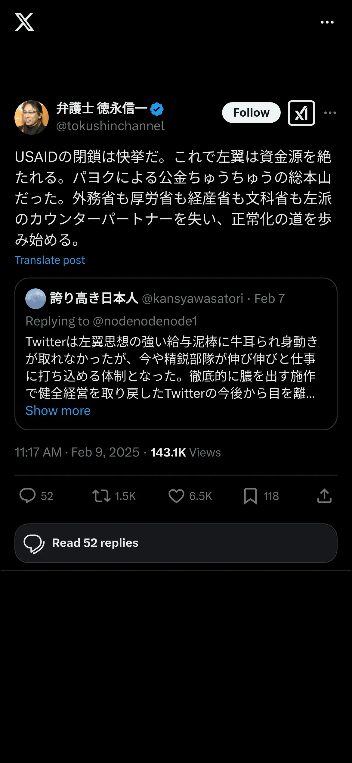352x763 pixels.
Task: Open the author's profile picture
Action: click(x=32, y=117)
